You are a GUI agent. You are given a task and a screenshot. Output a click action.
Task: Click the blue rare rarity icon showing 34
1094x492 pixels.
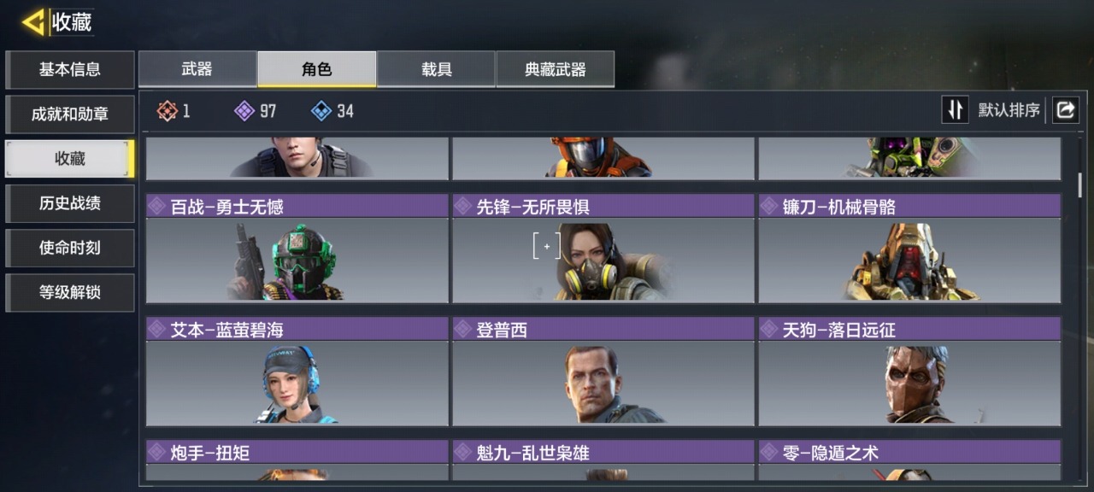(x=321, y=111)
